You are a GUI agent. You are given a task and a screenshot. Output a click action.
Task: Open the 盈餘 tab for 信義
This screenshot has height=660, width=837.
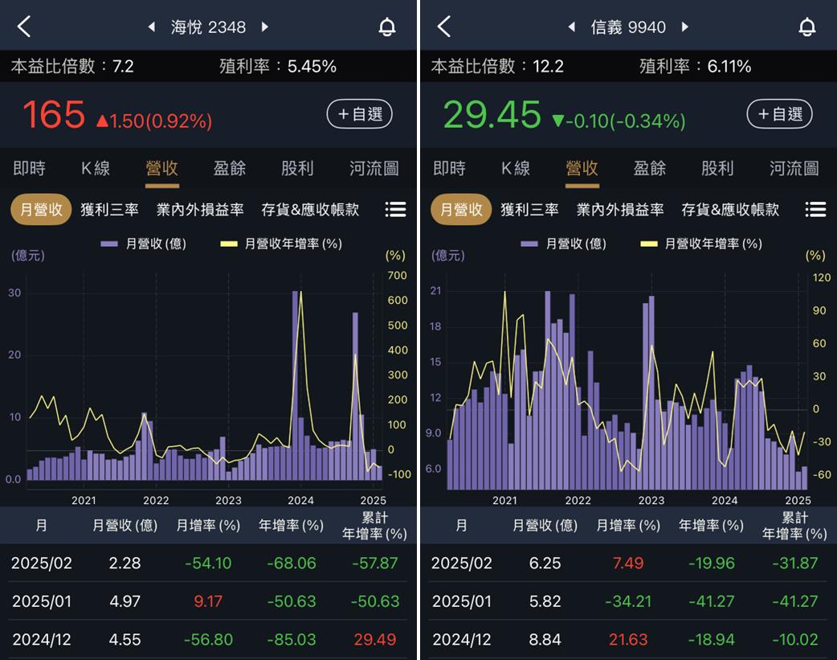(650, 168)
